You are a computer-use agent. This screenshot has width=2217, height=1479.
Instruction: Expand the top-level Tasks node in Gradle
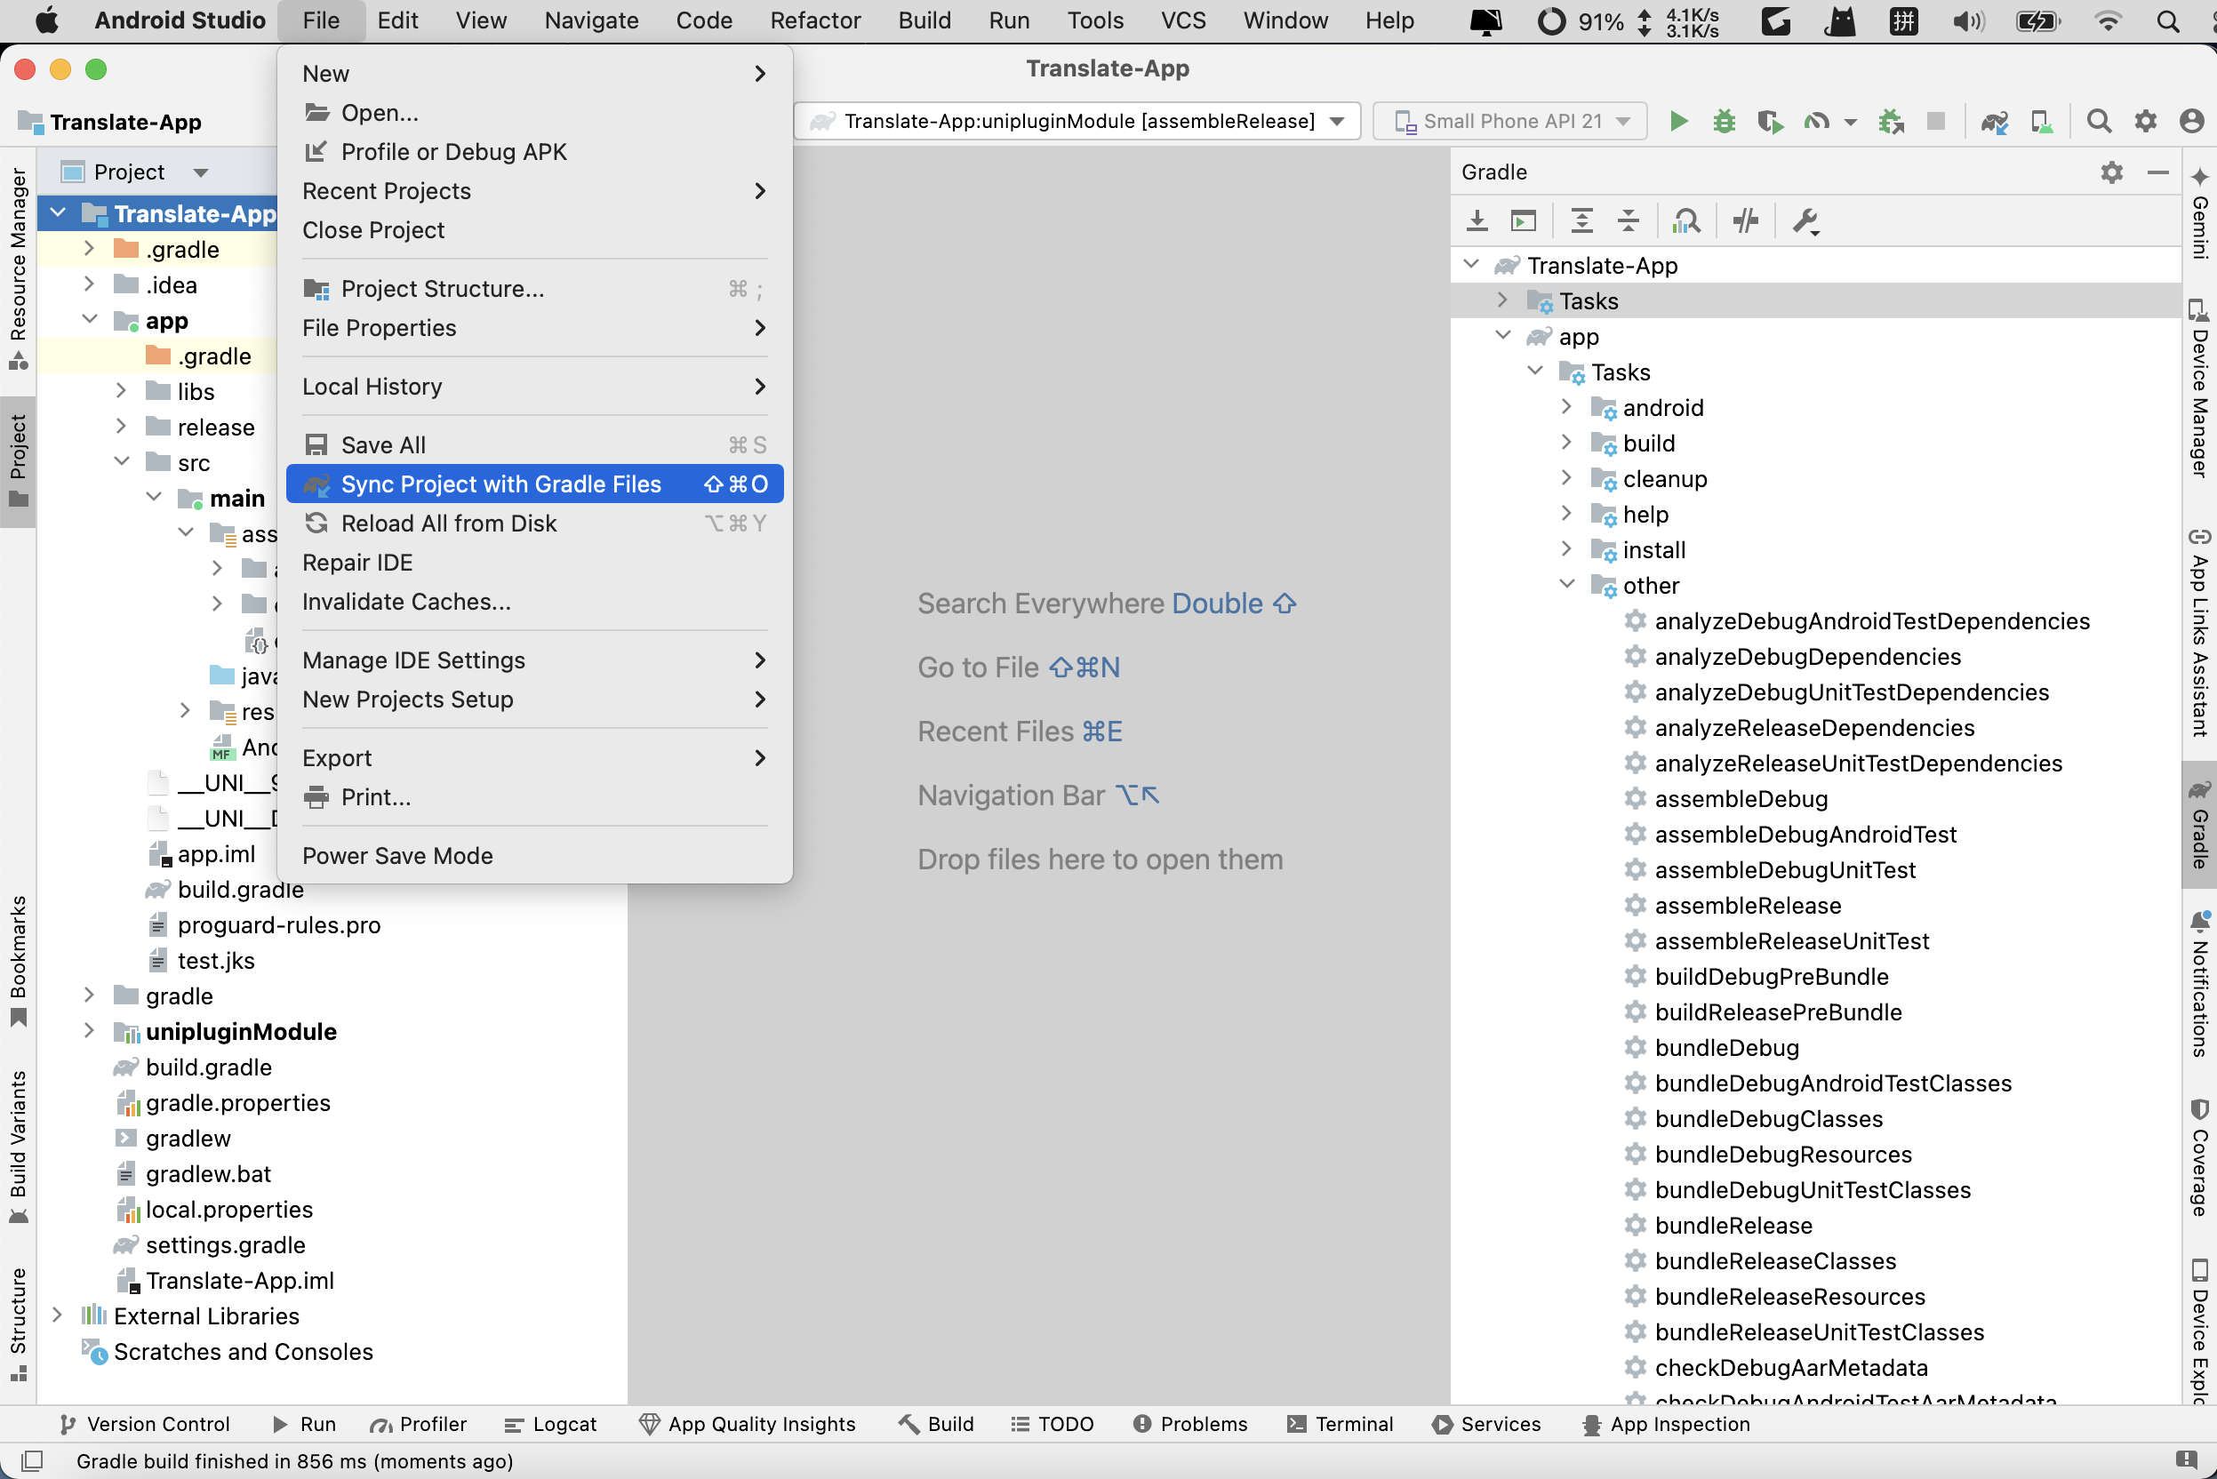coord(1503,301)
